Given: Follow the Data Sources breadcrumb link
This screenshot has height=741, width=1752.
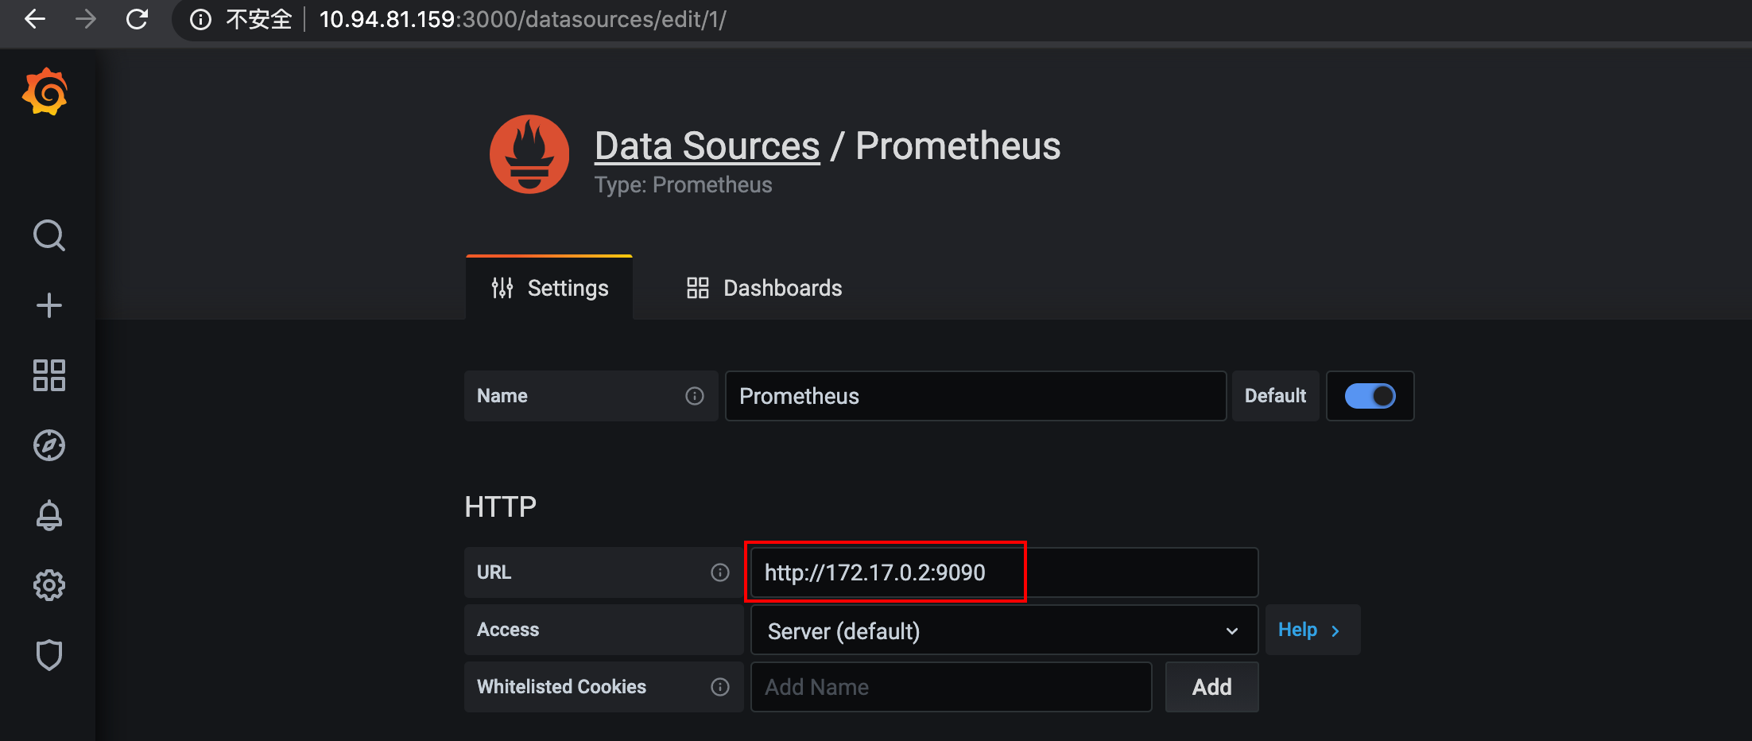Looking at the screenshot, I should pos(707,146).
